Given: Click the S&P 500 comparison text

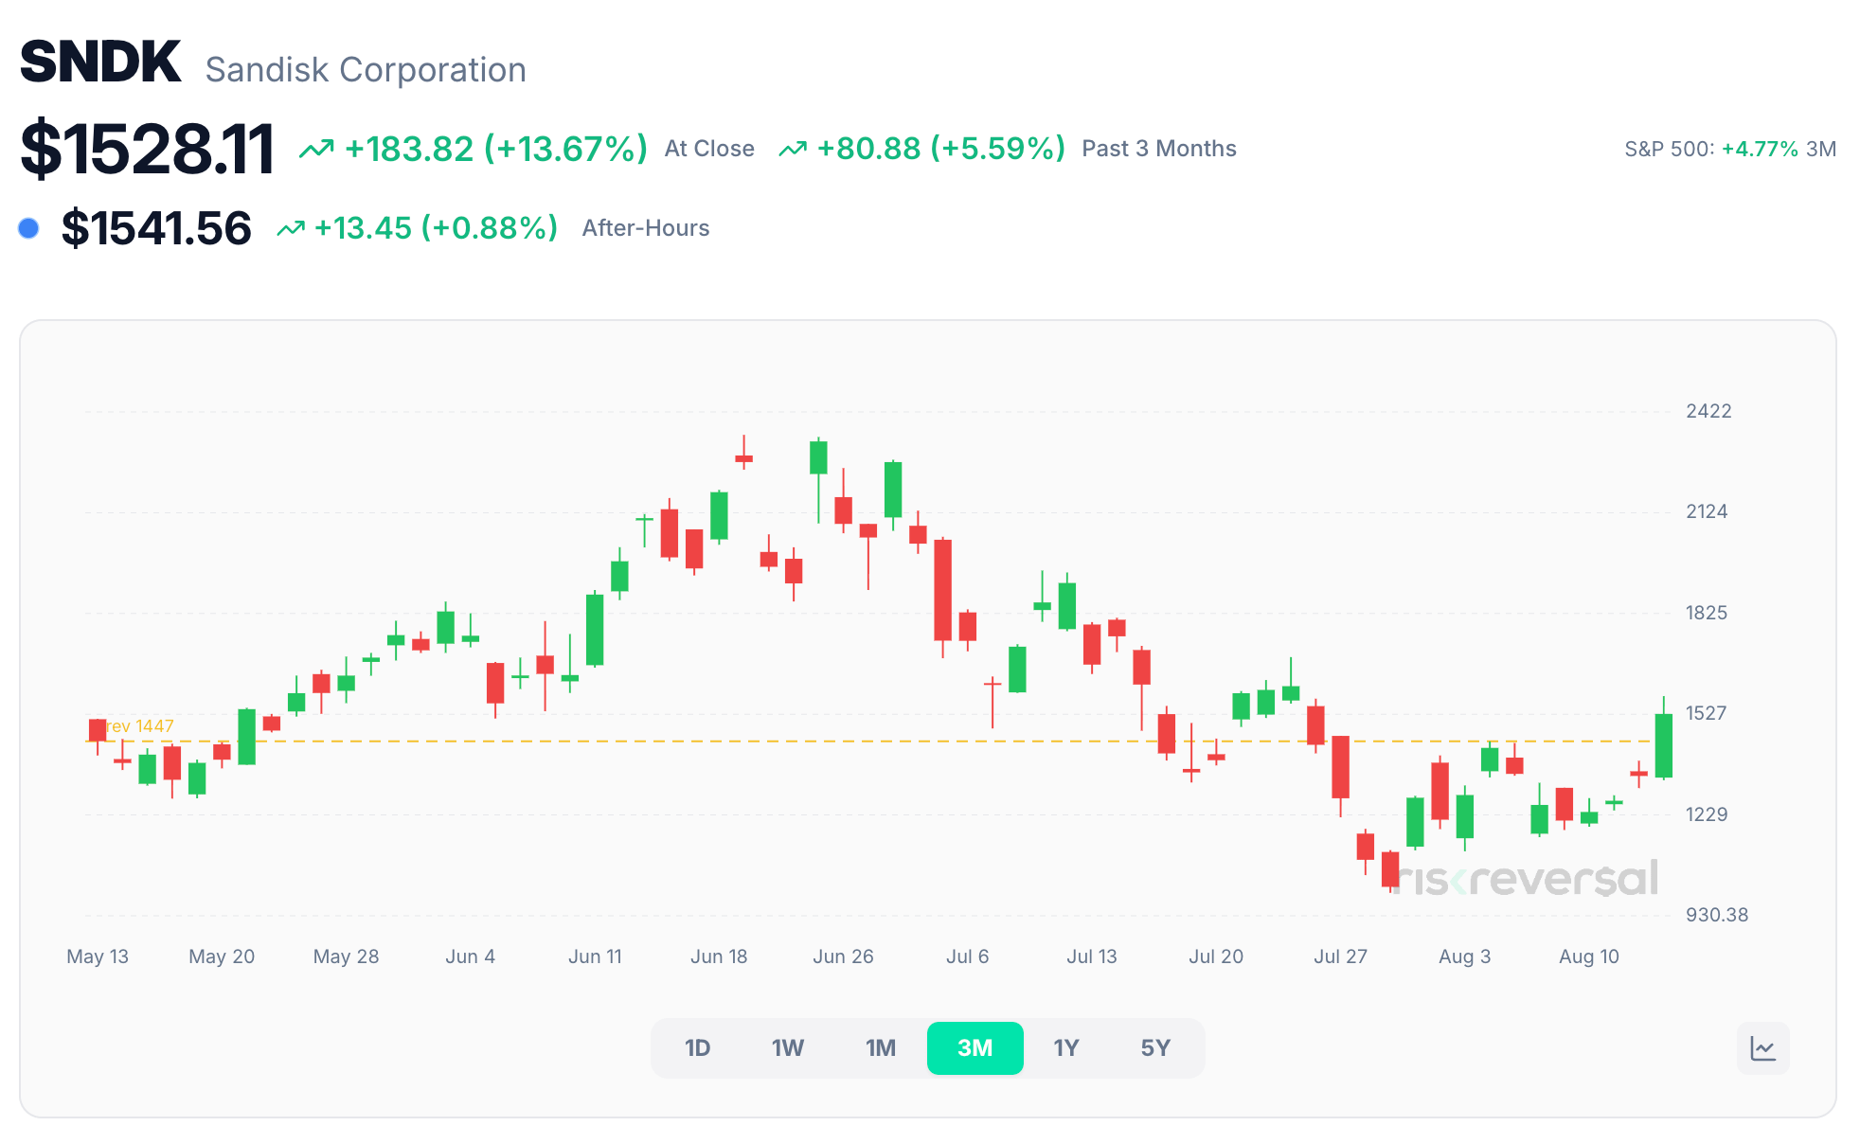Looking at the screenshot, I should click(1730, 150).
